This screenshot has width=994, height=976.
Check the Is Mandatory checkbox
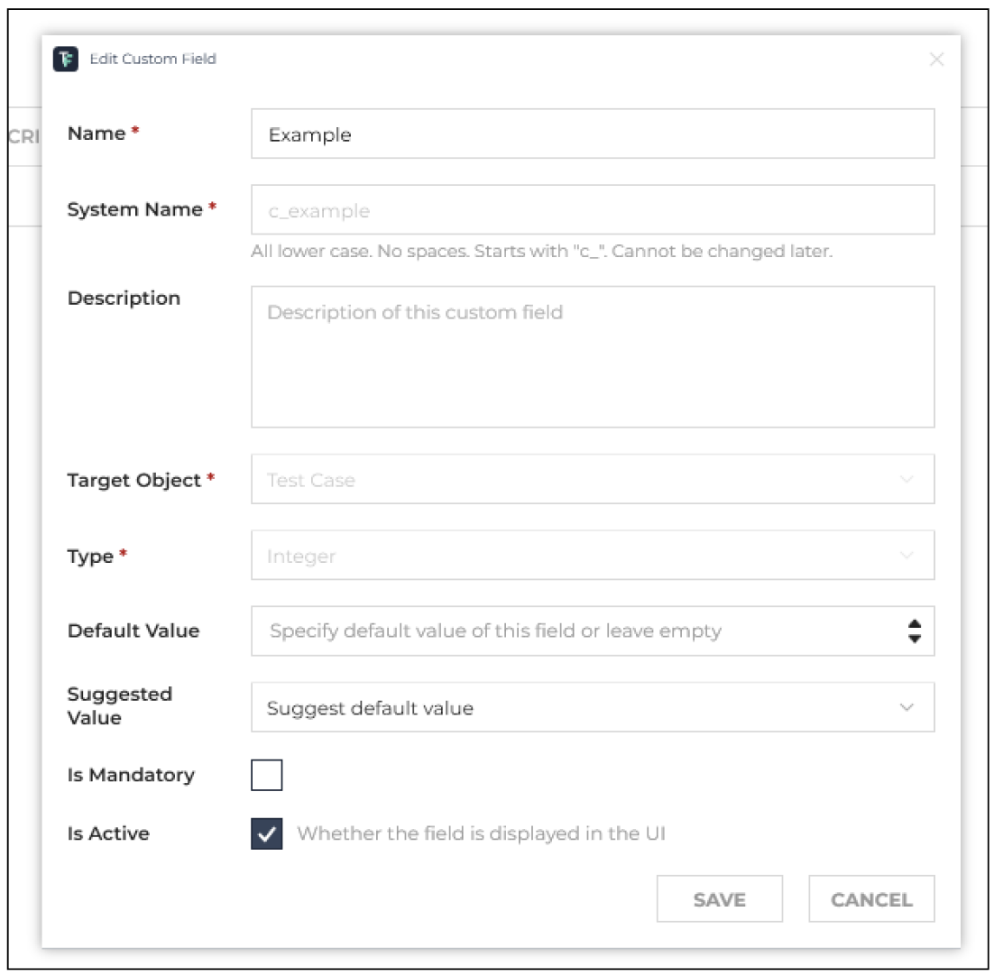266,775
